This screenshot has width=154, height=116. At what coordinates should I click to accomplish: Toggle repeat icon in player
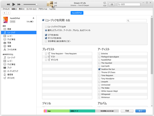pos(105,3)
